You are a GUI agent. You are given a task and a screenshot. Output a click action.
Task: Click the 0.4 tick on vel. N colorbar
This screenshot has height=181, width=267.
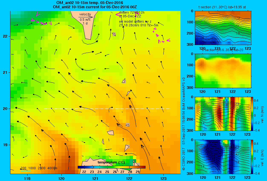tap(256, 101)
